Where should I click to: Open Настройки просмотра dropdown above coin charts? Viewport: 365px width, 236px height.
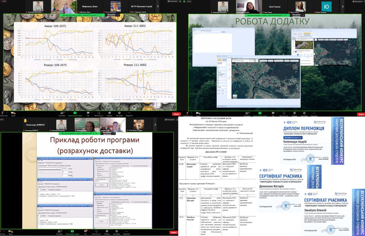(113, 15)
